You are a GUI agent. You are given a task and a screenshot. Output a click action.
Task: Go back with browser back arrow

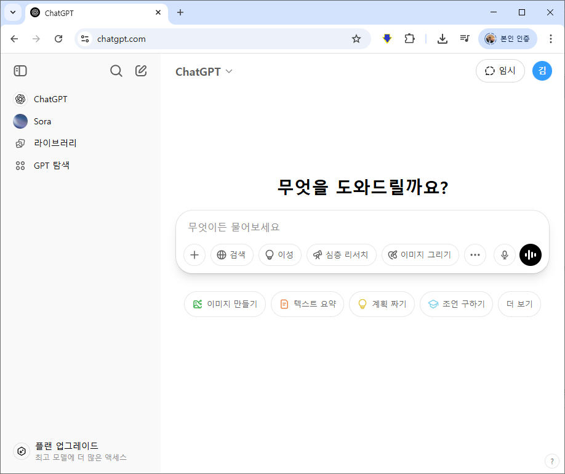[14, 39]
